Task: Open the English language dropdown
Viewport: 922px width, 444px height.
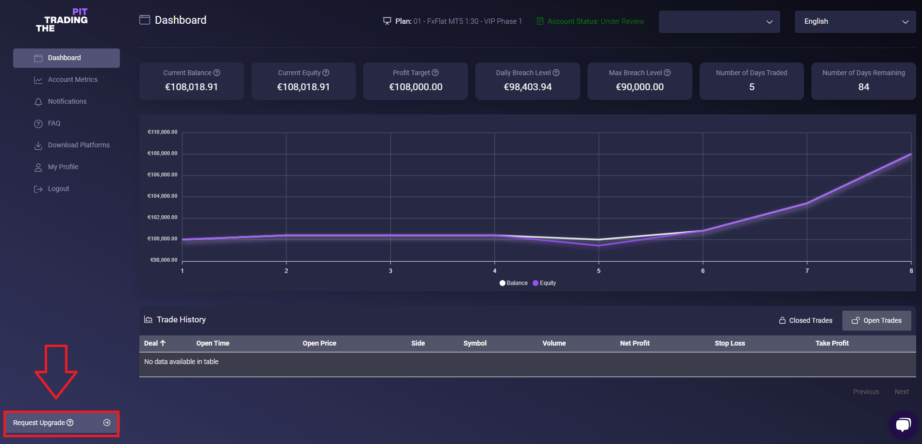Action: pyautogui.click(x=855, y=21)
